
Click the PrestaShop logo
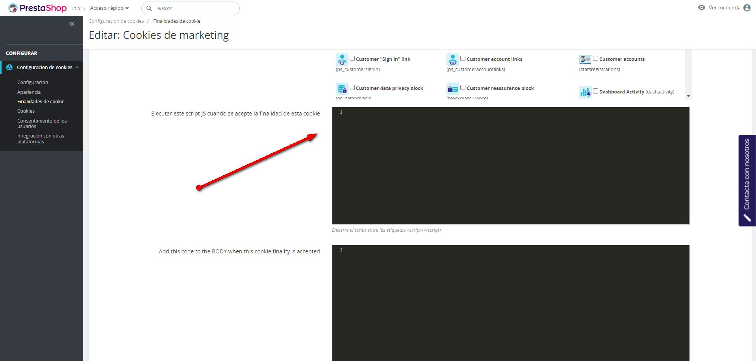(x=37, y=8)
